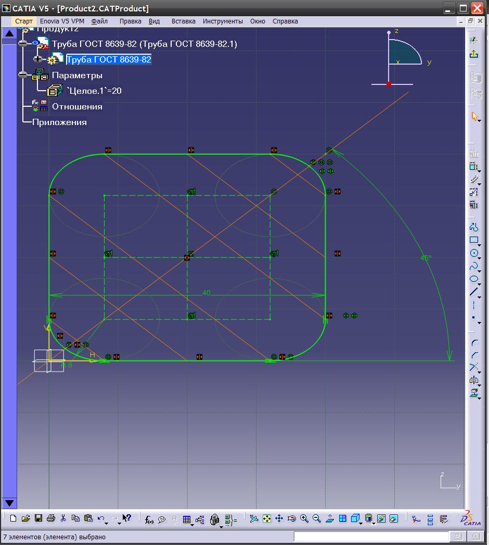Viewport: 489px width, 545px height.
Task: Click the Cut scissors icon
Action: coord(63,518)
